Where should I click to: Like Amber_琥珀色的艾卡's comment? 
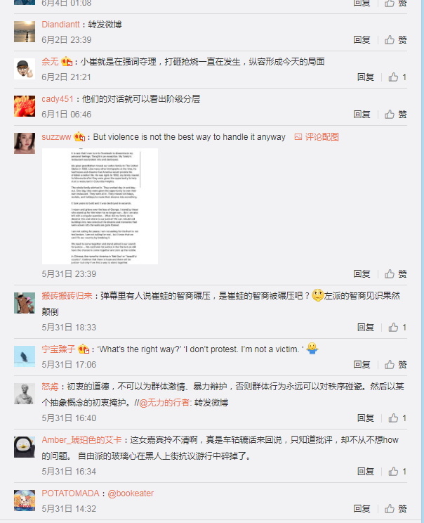pos(397,471)
